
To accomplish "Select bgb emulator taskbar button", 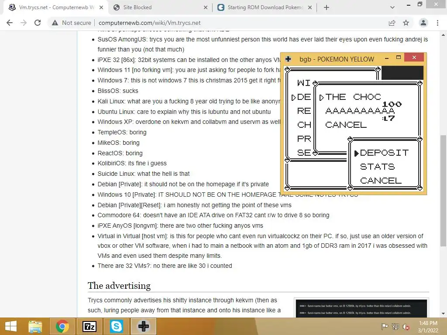I will (143, 326).
